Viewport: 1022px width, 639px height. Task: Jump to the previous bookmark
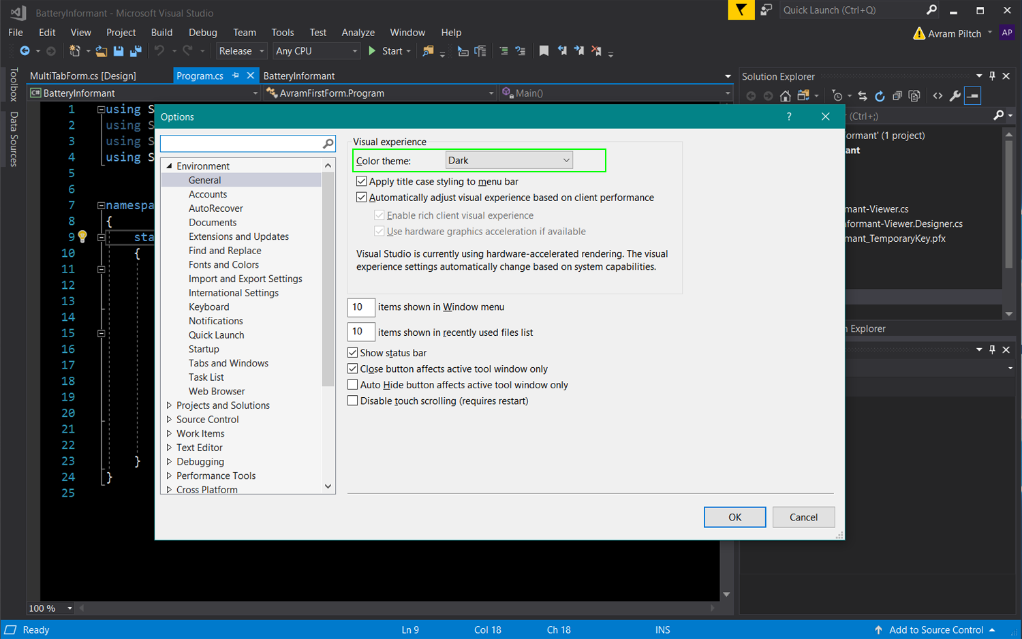coord(562,51)
